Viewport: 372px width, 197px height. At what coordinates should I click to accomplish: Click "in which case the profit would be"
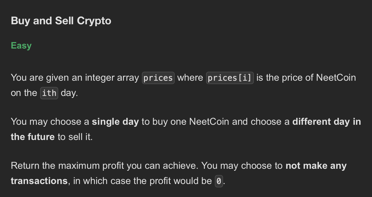(143, 181)
